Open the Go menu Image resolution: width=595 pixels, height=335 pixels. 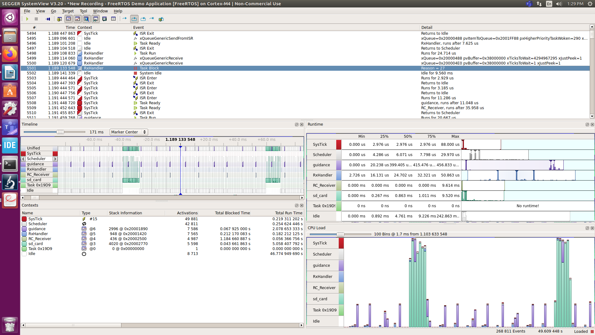[x=53, y=11]
